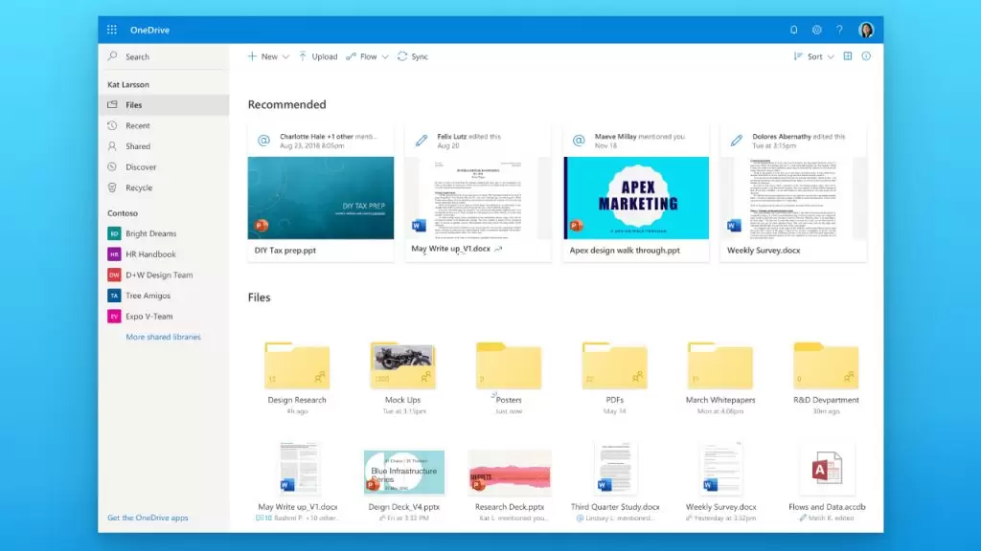Click the Contoso section heading
This screenshot has height=551, width=981.
pyautogui.click(x=123, y=213)
